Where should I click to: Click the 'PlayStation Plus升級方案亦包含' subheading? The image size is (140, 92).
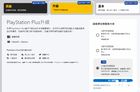(20, 50)
